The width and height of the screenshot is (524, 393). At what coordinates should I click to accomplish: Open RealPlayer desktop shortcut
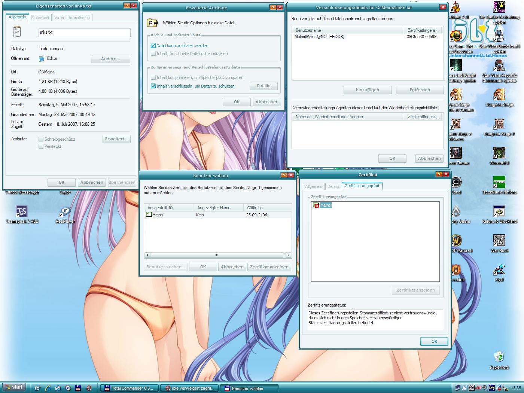65,215
